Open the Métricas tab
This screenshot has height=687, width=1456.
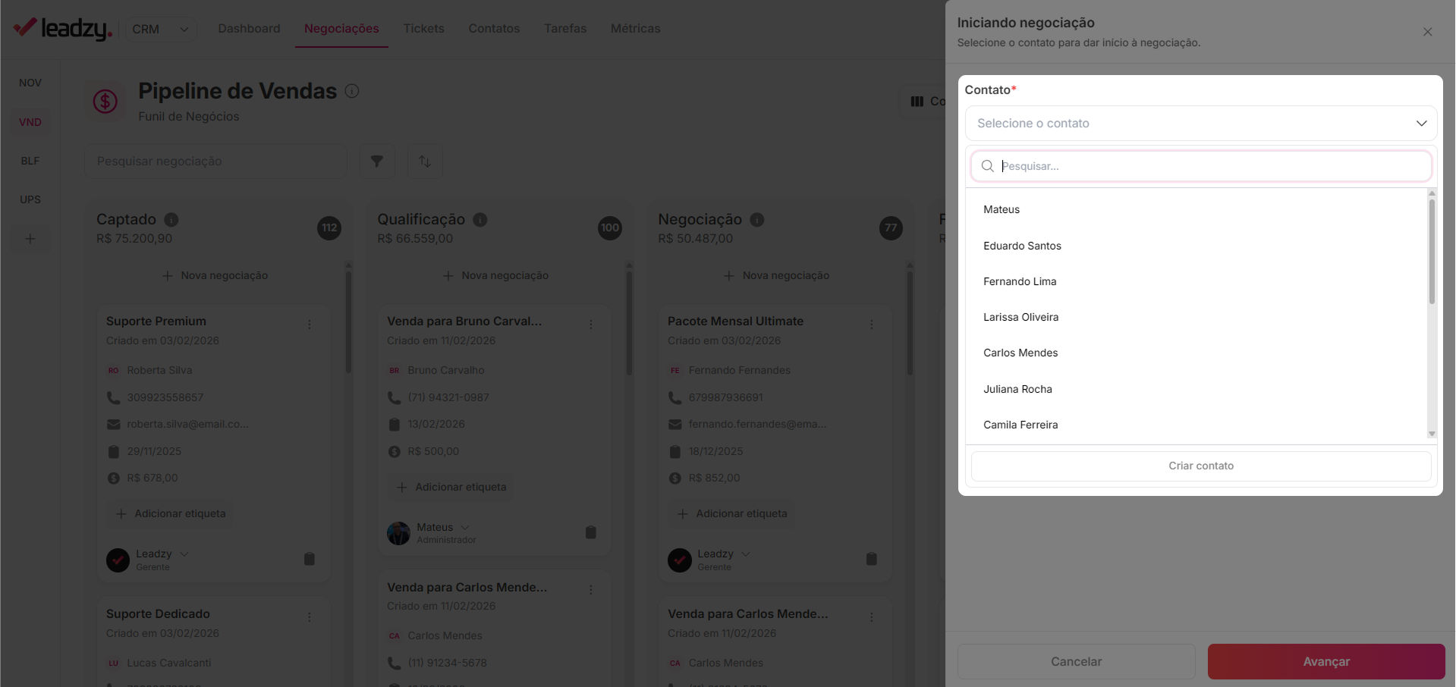tap(635, 29)
